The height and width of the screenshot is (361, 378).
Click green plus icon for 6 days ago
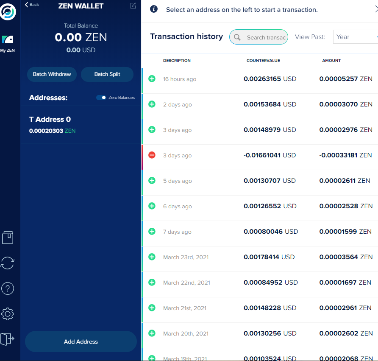pyautogui.click(x=152, y=206)
